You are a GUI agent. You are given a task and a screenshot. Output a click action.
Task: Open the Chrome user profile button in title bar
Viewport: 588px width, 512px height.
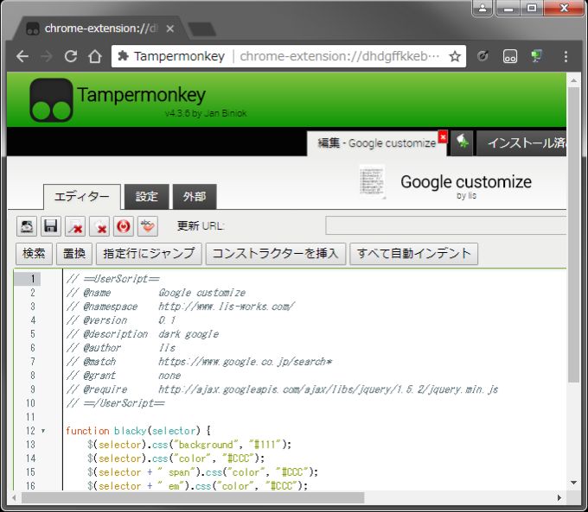483,8
